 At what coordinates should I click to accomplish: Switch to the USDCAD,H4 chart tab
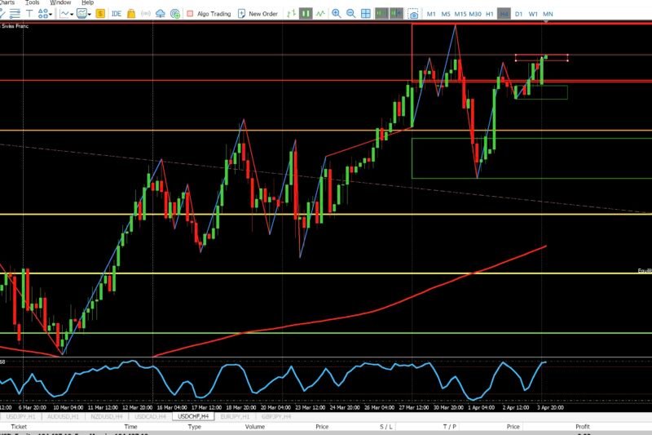point(150,416)
